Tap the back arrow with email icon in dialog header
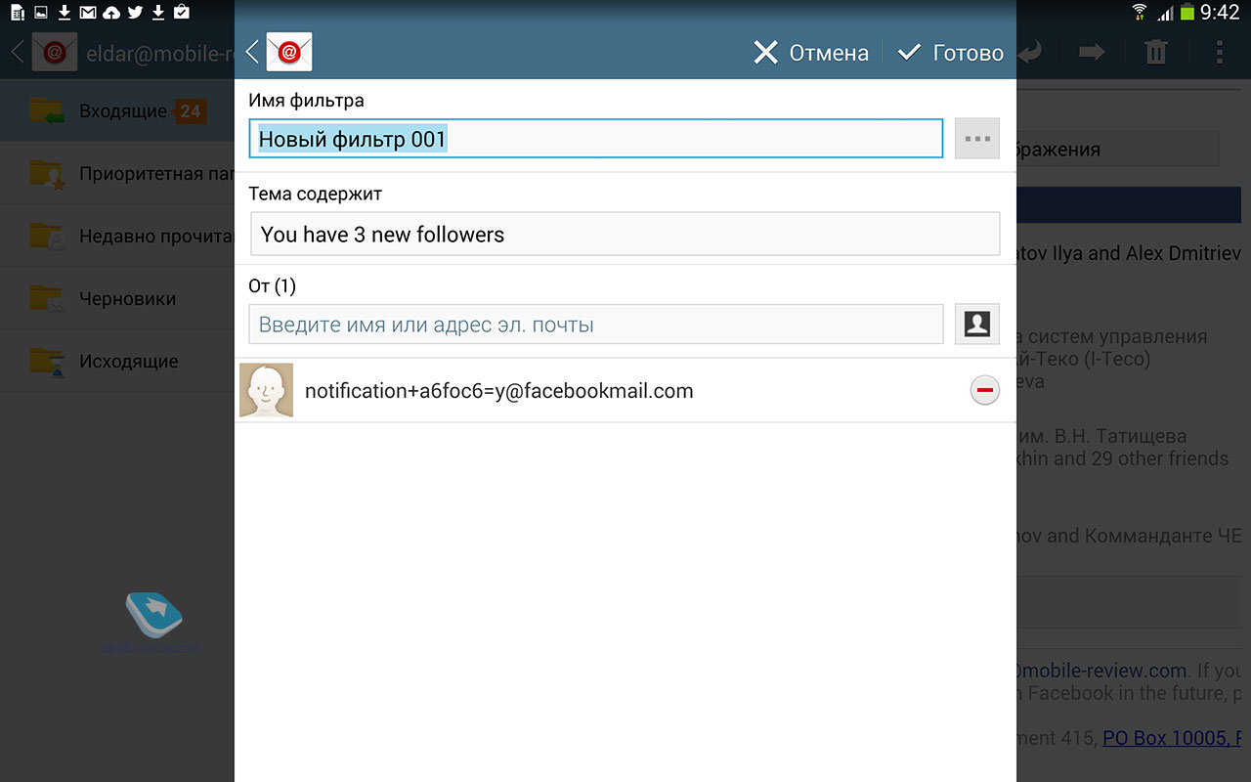Screen dimensions: 1251x782 [280, 52]
